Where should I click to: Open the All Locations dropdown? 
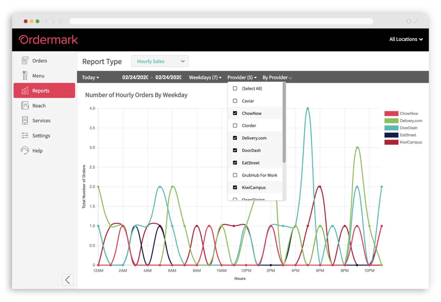(x=406, y=39)
